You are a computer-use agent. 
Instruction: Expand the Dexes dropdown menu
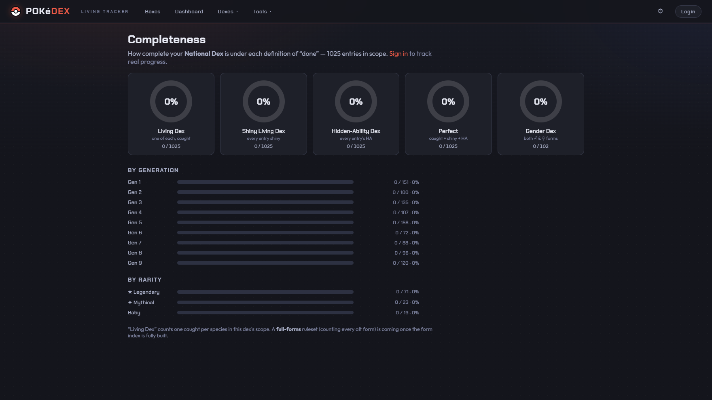[x=228, y=12]
